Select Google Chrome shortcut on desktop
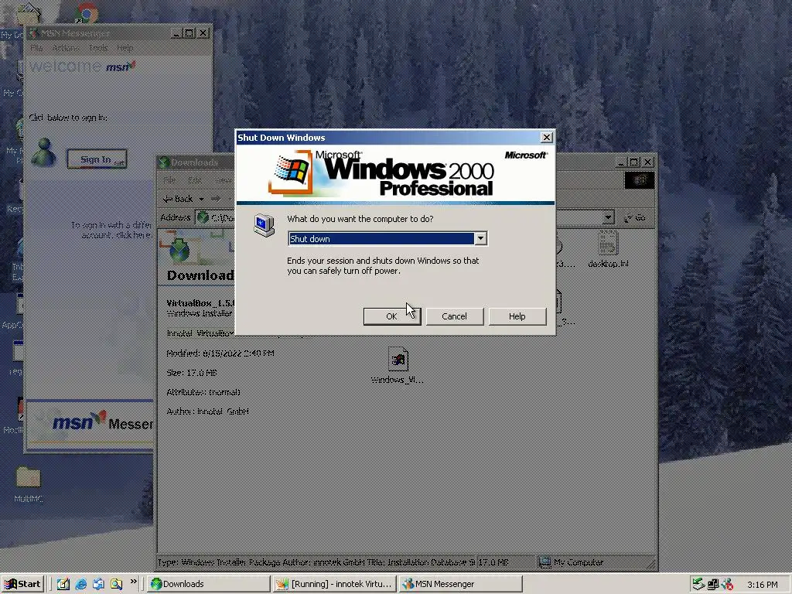 (x=87, y=12)
